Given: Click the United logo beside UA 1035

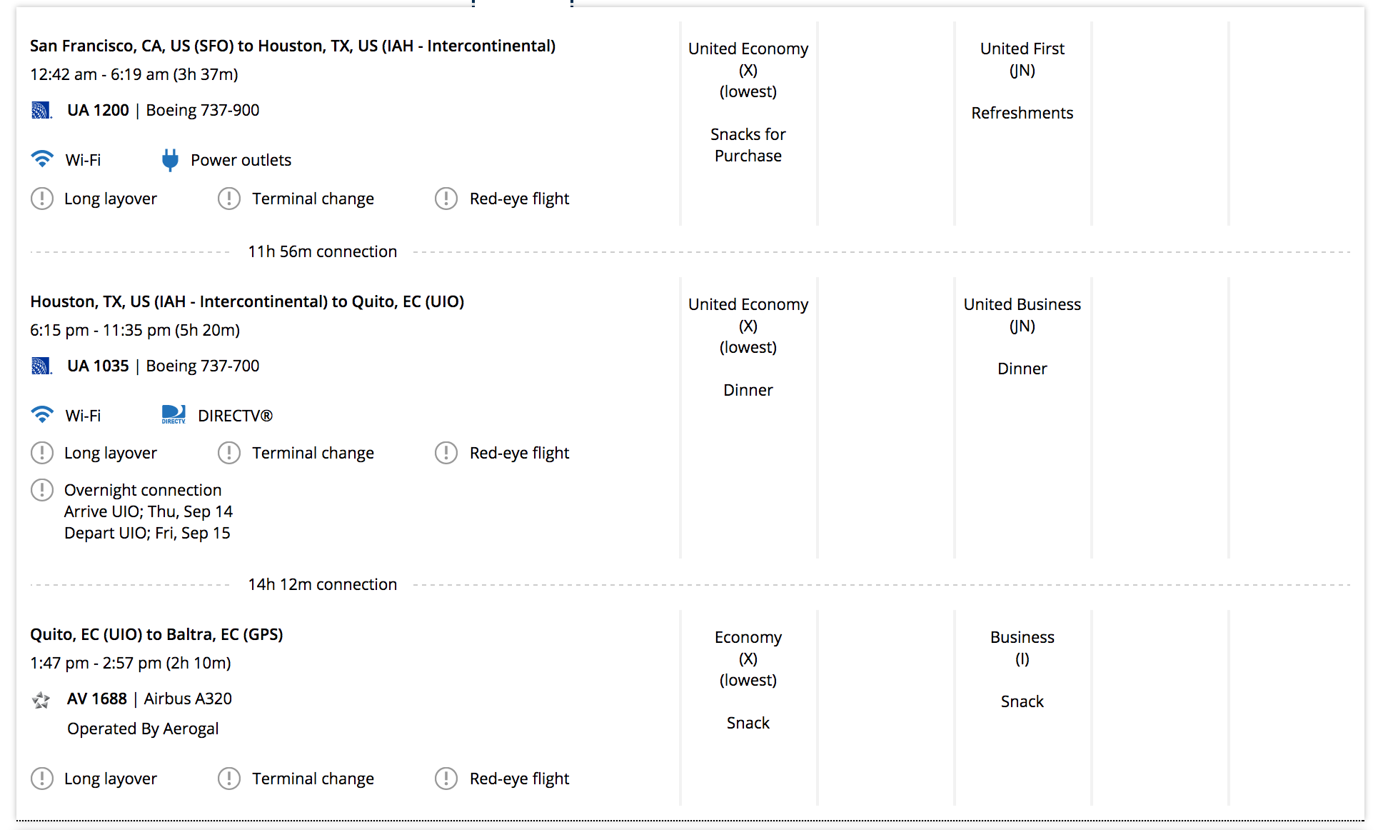Looking at the screenshot, I should tap(41, 366).
